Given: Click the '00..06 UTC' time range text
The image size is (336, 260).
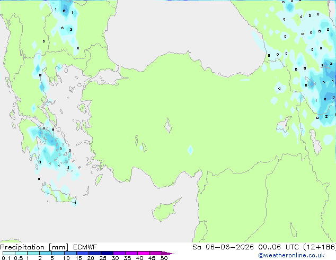Looking at the screenshot, I should click(x=278, y=247).
